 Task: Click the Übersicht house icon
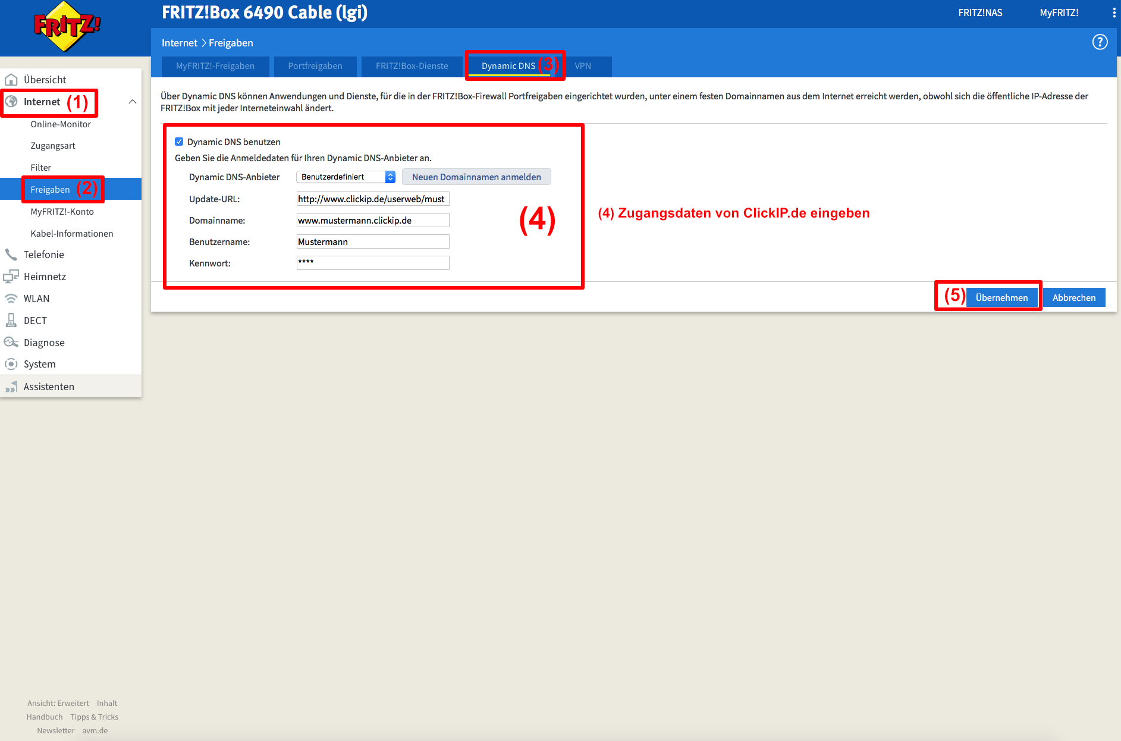click(11, 80)
